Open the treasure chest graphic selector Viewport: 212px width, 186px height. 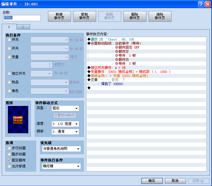[18, 119]
